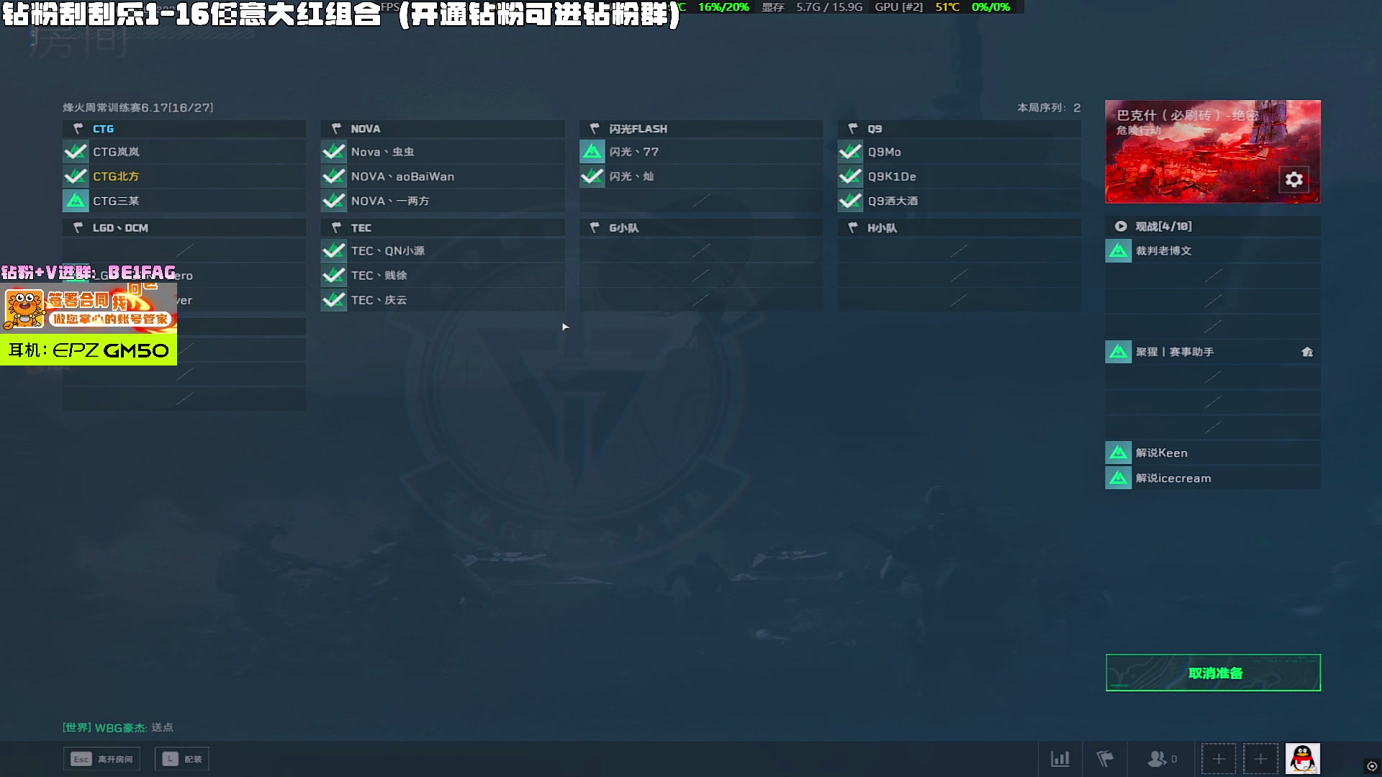Select the NOVA team header

tap(443, 128)
